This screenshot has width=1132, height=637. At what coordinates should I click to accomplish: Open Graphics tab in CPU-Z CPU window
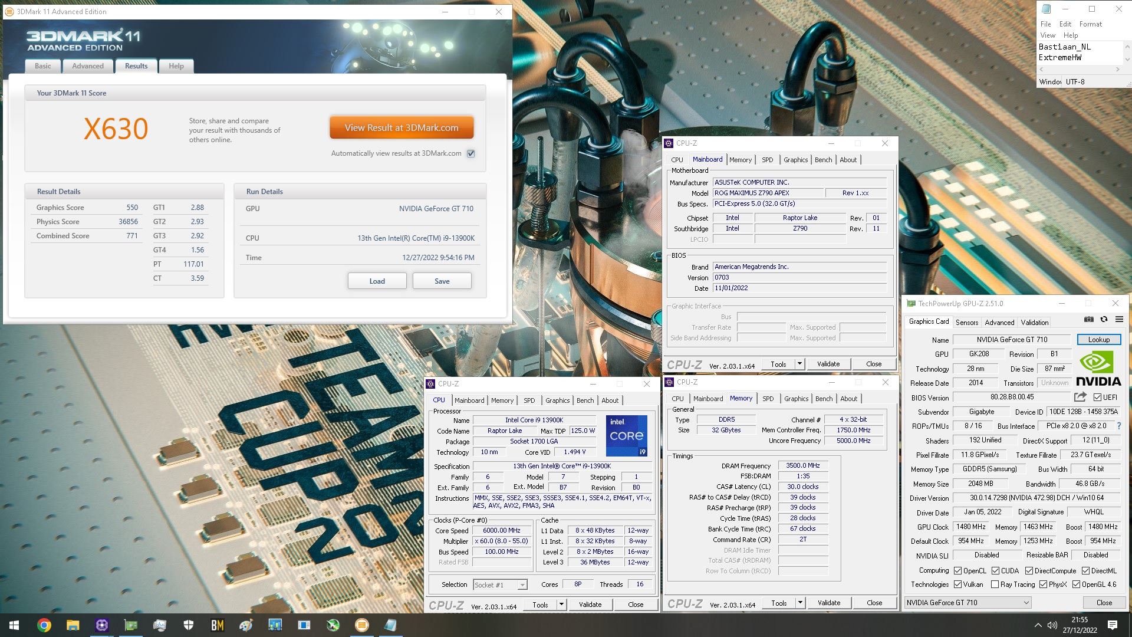pos(557,400)
